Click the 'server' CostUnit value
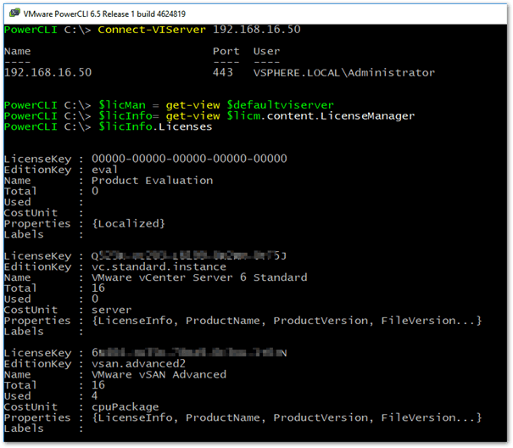 point(112,310)
